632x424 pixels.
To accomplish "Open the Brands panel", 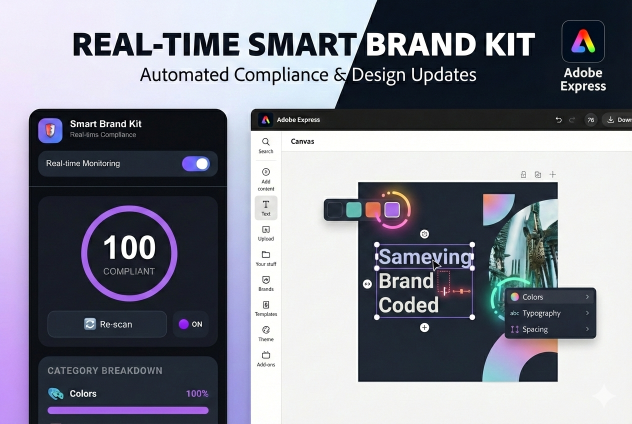I will pyautogui.click(x=266, y=283).
